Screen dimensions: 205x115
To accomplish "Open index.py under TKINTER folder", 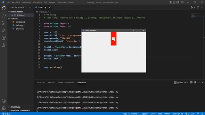I will (x=20, y=25).
